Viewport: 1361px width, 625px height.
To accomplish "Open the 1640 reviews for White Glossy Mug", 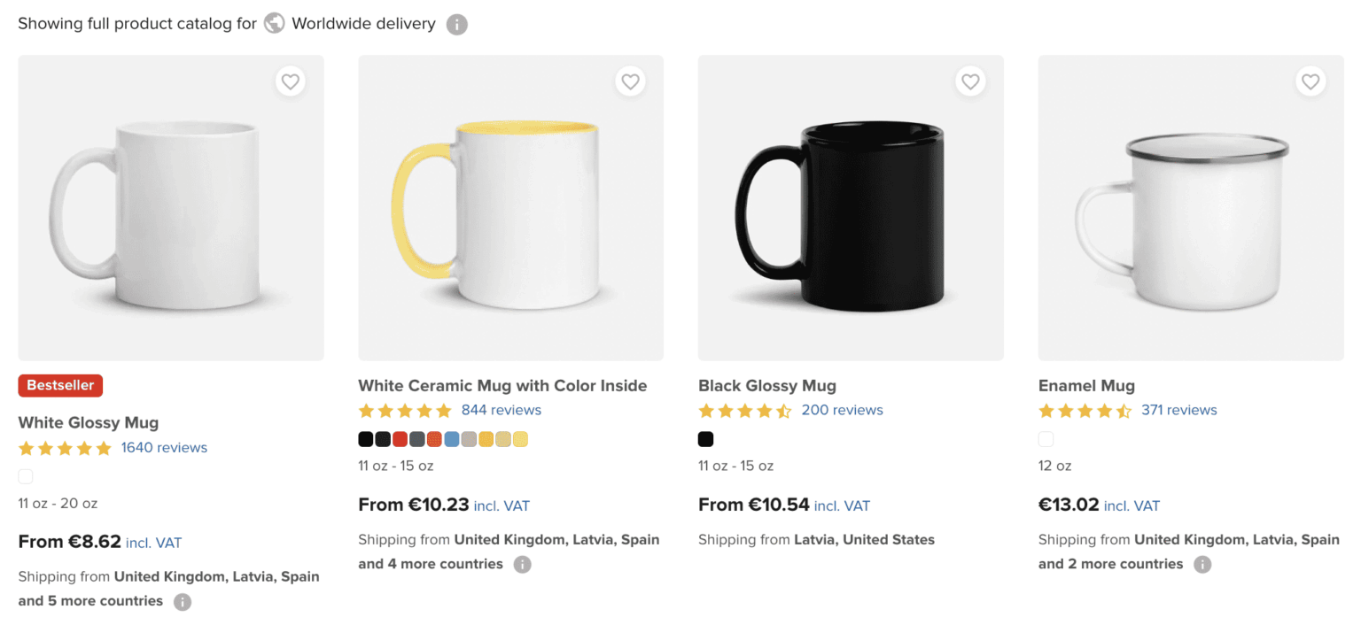I will (x=163, y=447).
